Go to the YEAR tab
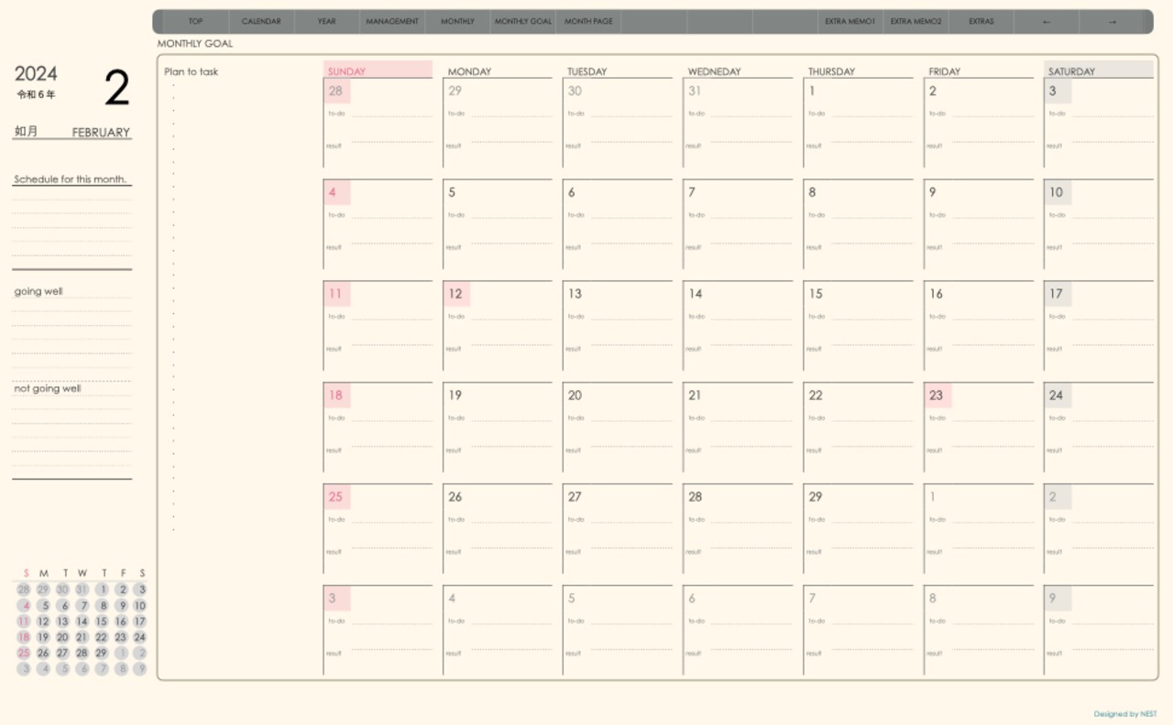This screenshot has height=725, width=1173. coord(327,22)
